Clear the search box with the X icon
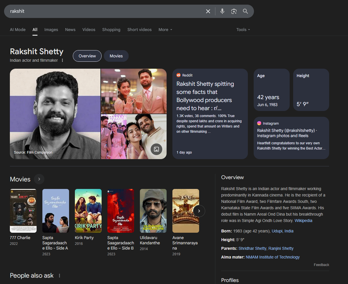Image resolution: width=348 pixels, height=284 pixels. (208, 11)
